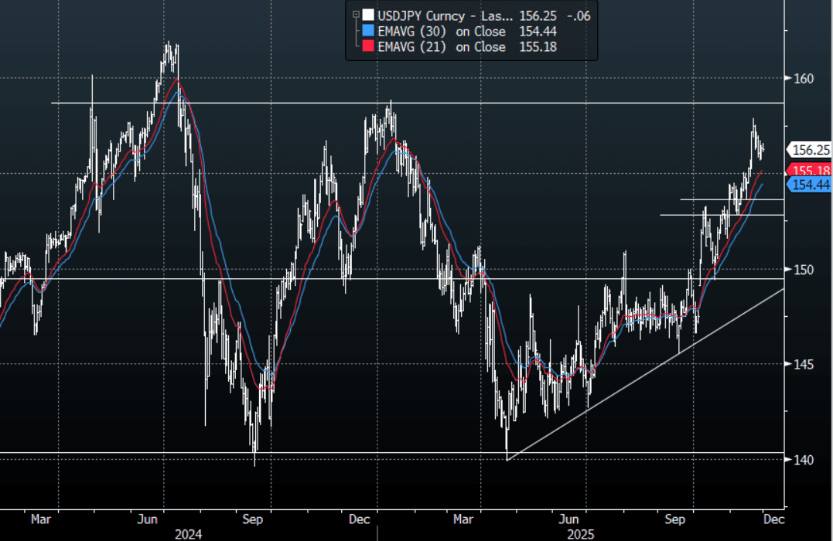The width and height of the screenshot is (833, 541).
Task: Click the blue EMAVG (30) color swatch
Action: click(x=367, y=31)
